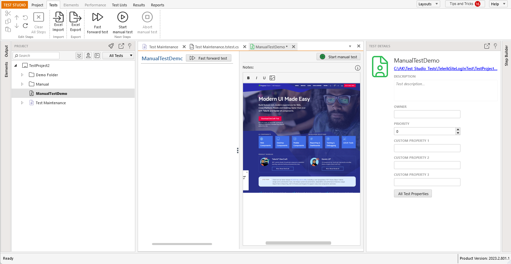
Task: Increase the Priority value
Action: tap(458, 129)
